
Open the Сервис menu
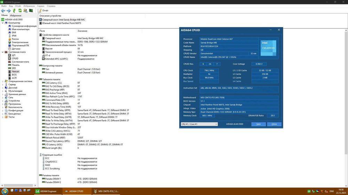tap(41, 6)
